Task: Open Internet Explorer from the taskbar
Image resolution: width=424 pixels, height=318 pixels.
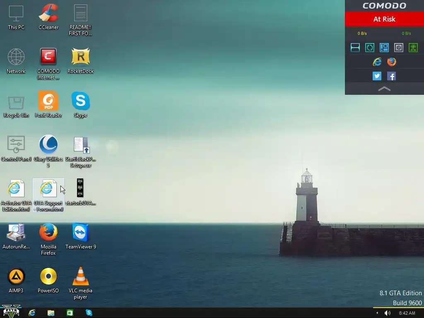Action: point(32,313)
